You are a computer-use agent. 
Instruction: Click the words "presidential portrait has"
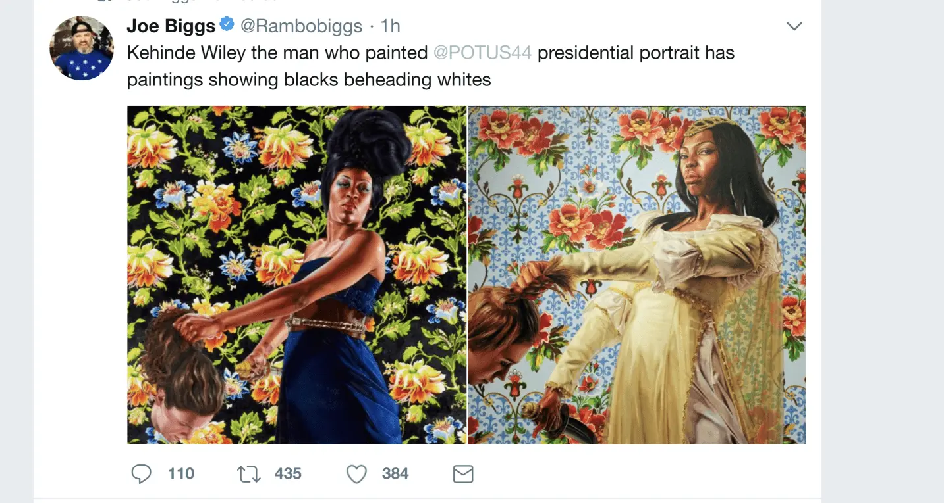(636, 53)
